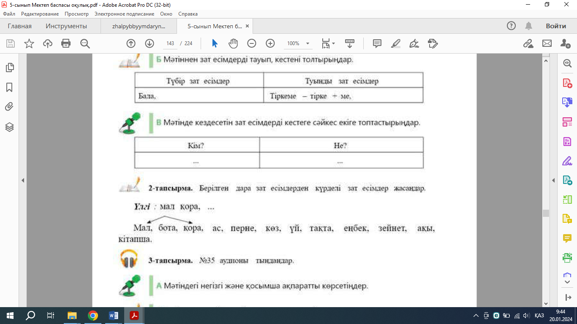Screen dimensions: 577x324
Task: Open the Справка menu
Action: point(188,14)
